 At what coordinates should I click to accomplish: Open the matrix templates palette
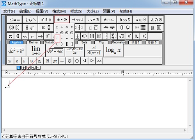coord(140,27)
